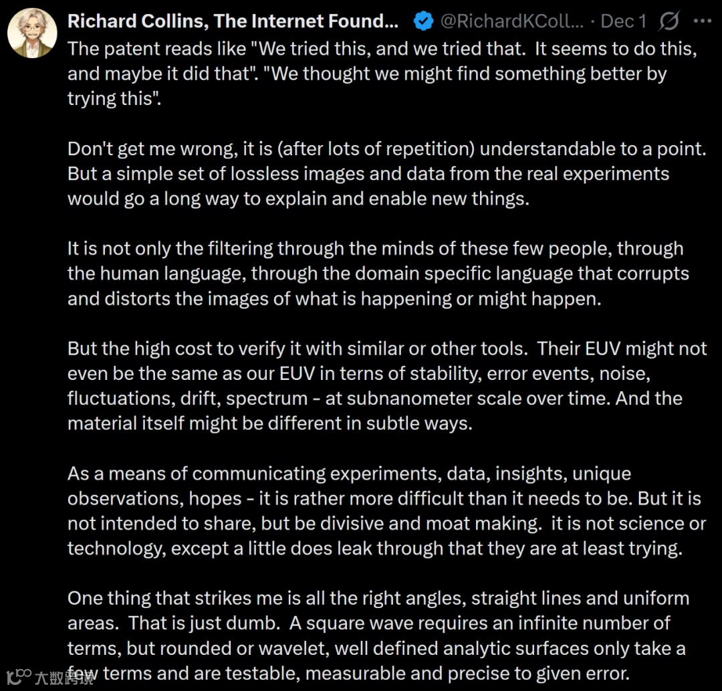Open the Dec 1 timestamp link
Screen dimensions: 722x691
[624, 21]
